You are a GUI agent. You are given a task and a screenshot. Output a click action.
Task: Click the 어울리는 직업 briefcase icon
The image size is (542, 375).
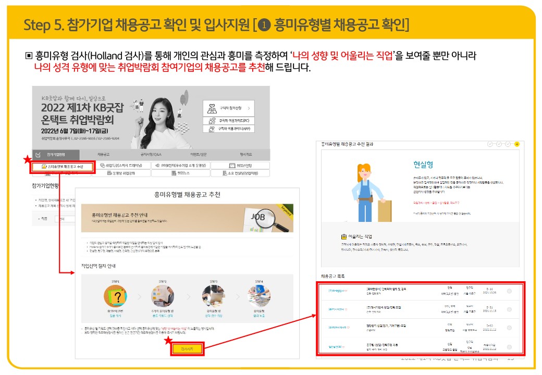pyautogui.click(x=343, y=236)
